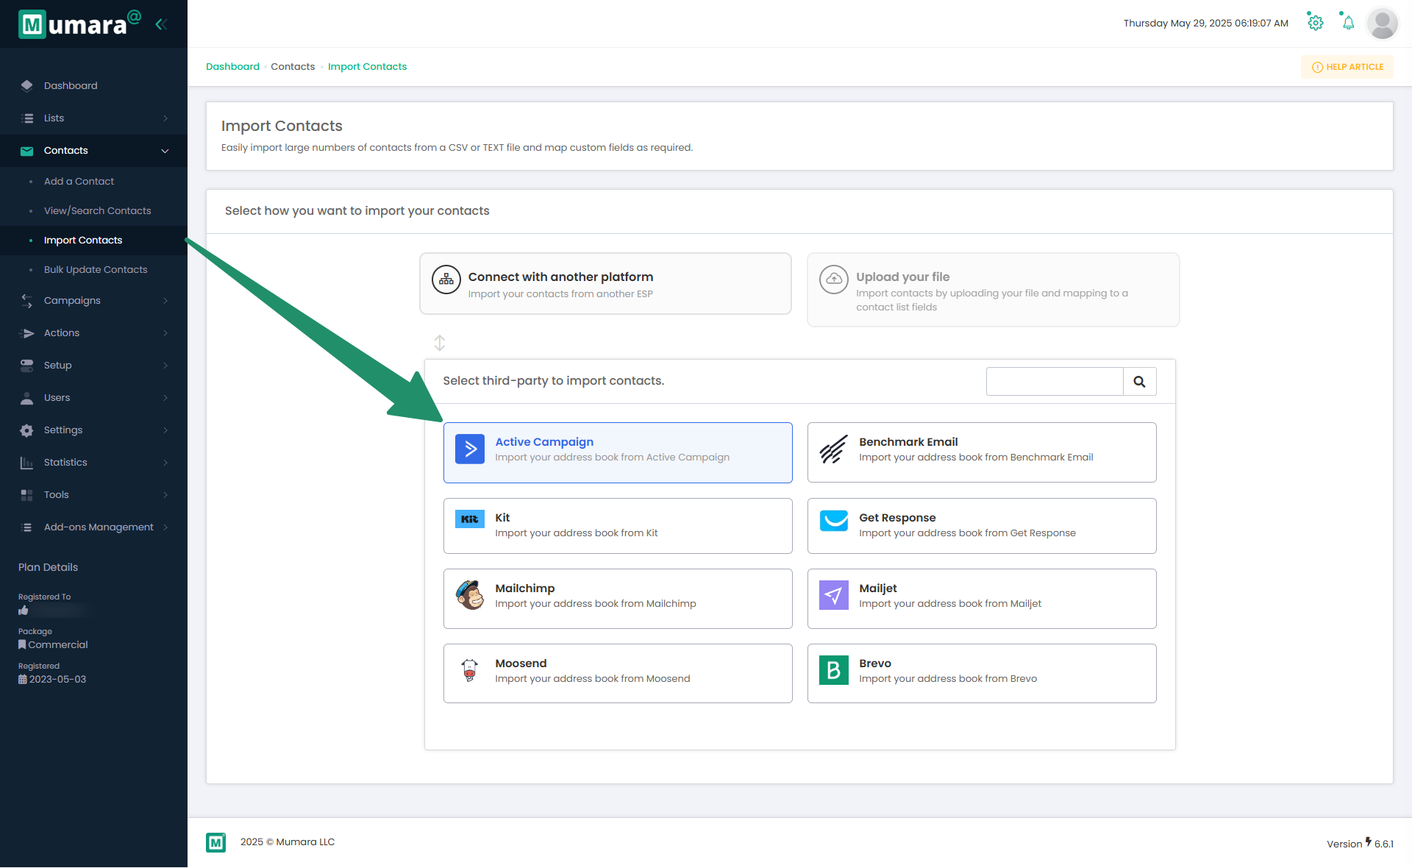Follow the Import Contacts breadcrumb link
1412x868 pixels.
pyautogui.click(x=367, y=67)
